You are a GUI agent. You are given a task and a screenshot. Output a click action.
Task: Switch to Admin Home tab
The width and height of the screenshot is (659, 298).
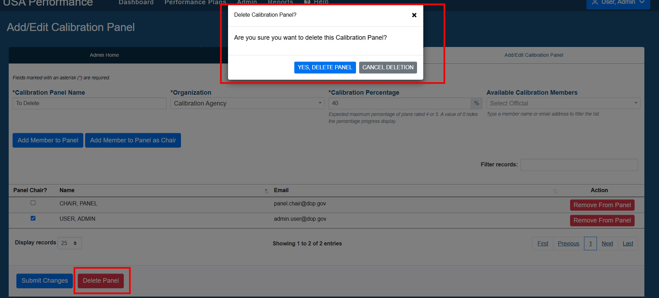pyautogui.click(x=104, y=55)
